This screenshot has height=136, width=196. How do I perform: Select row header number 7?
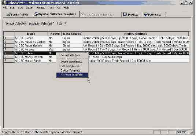tap(9, 61)
